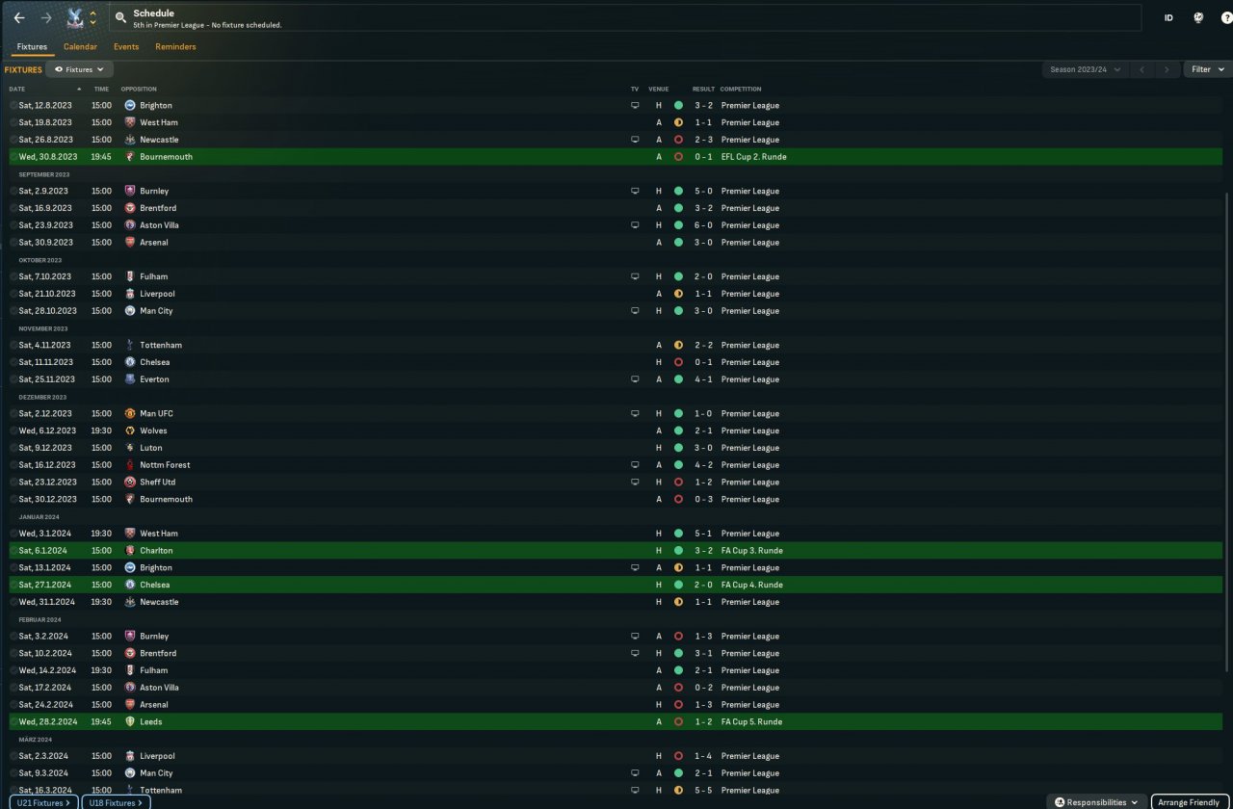
Task: Open the globe icon beside ID
Action: pos(1198,18)
